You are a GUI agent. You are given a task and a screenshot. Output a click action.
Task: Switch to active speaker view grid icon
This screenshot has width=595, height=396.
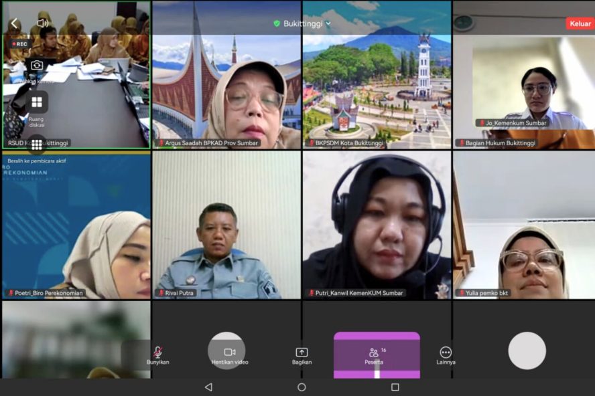[37, 144]
